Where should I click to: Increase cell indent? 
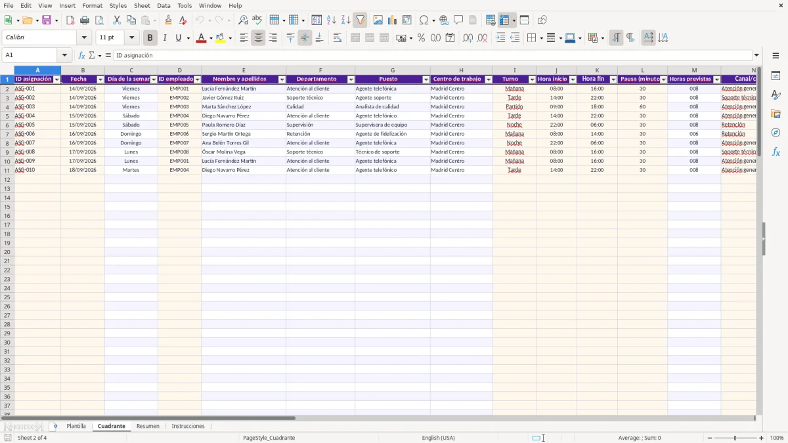point(500,38)
